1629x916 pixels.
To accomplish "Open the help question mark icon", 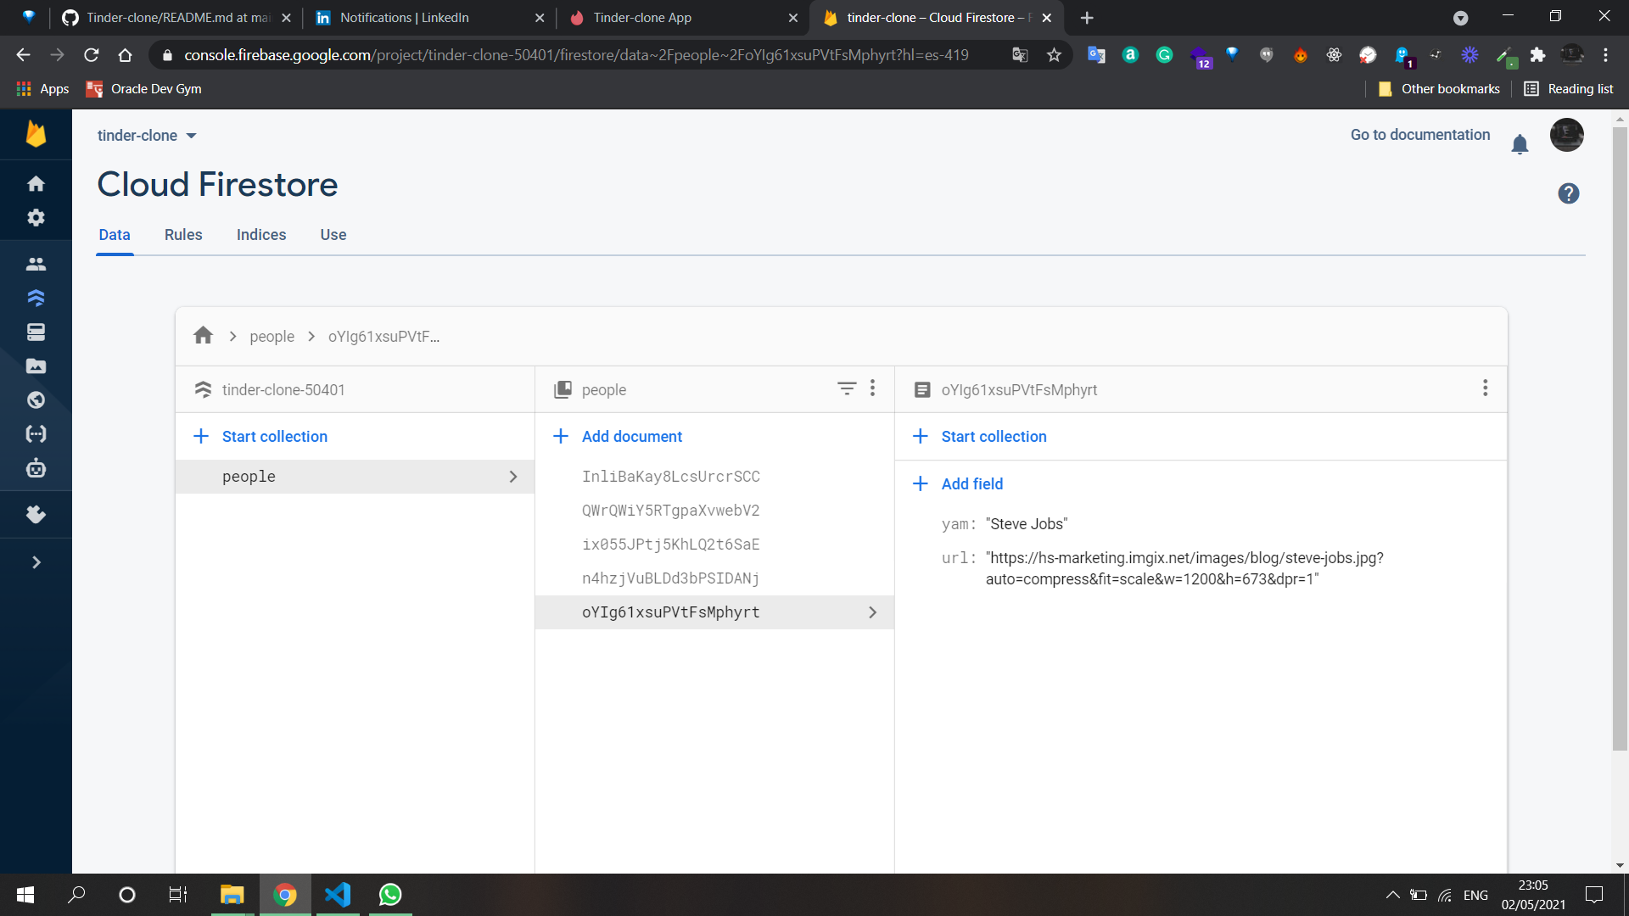I will (x=1568, y=193).
